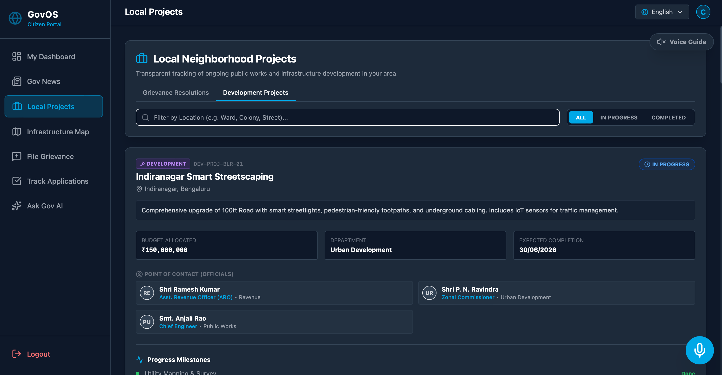Viewport: 722px width, 375px height.
Task: Open Infrastructure Map icon in sidebar
Action: coord(17,132)
